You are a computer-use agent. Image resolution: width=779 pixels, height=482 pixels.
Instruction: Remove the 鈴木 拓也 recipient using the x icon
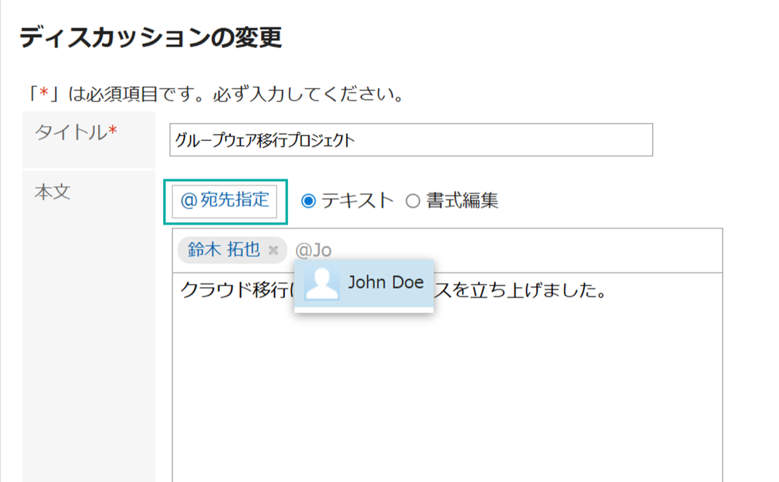273,250
